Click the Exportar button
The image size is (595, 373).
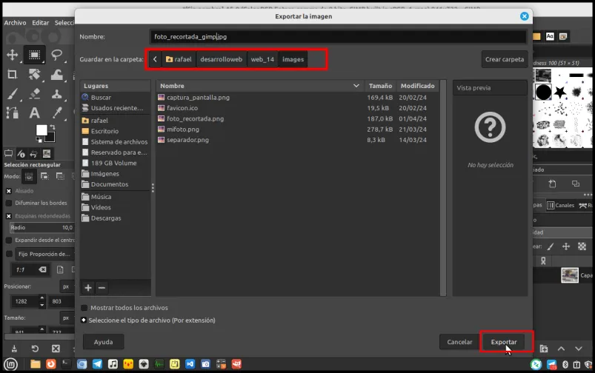click(x=504, y=342)
